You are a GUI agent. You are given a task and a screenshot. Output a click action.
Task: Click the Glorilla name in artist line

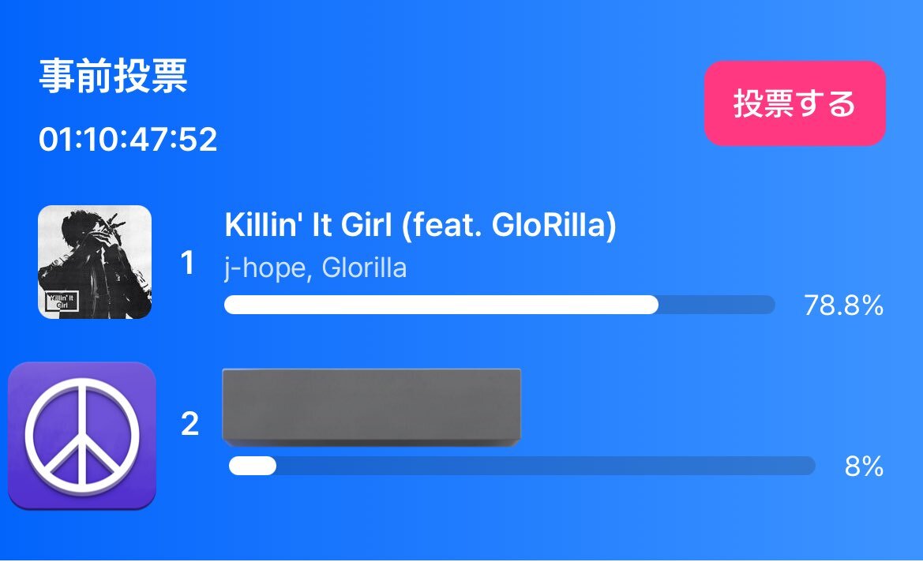[364, 268]
